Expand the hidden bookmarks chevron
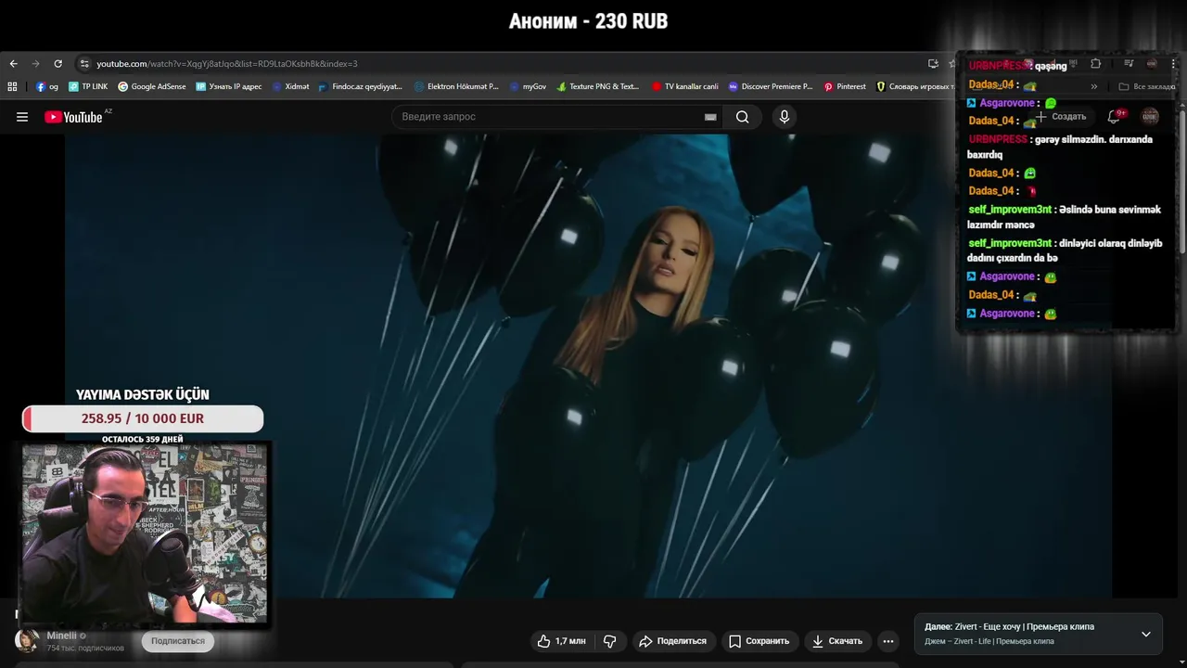This screenshot has height=668, width=1187. [x=1094, y=86]
